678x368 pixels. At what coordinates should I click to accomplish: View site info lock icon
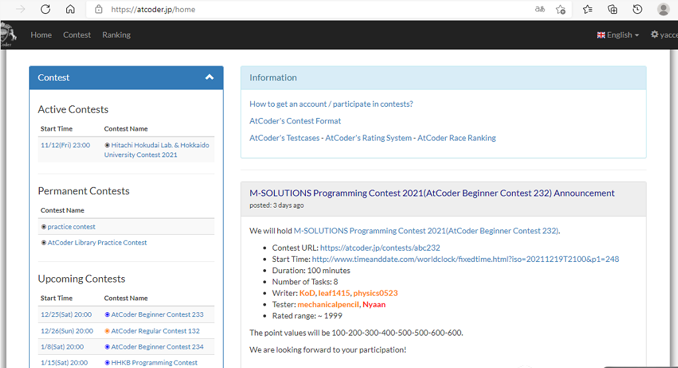click(99, 9)
